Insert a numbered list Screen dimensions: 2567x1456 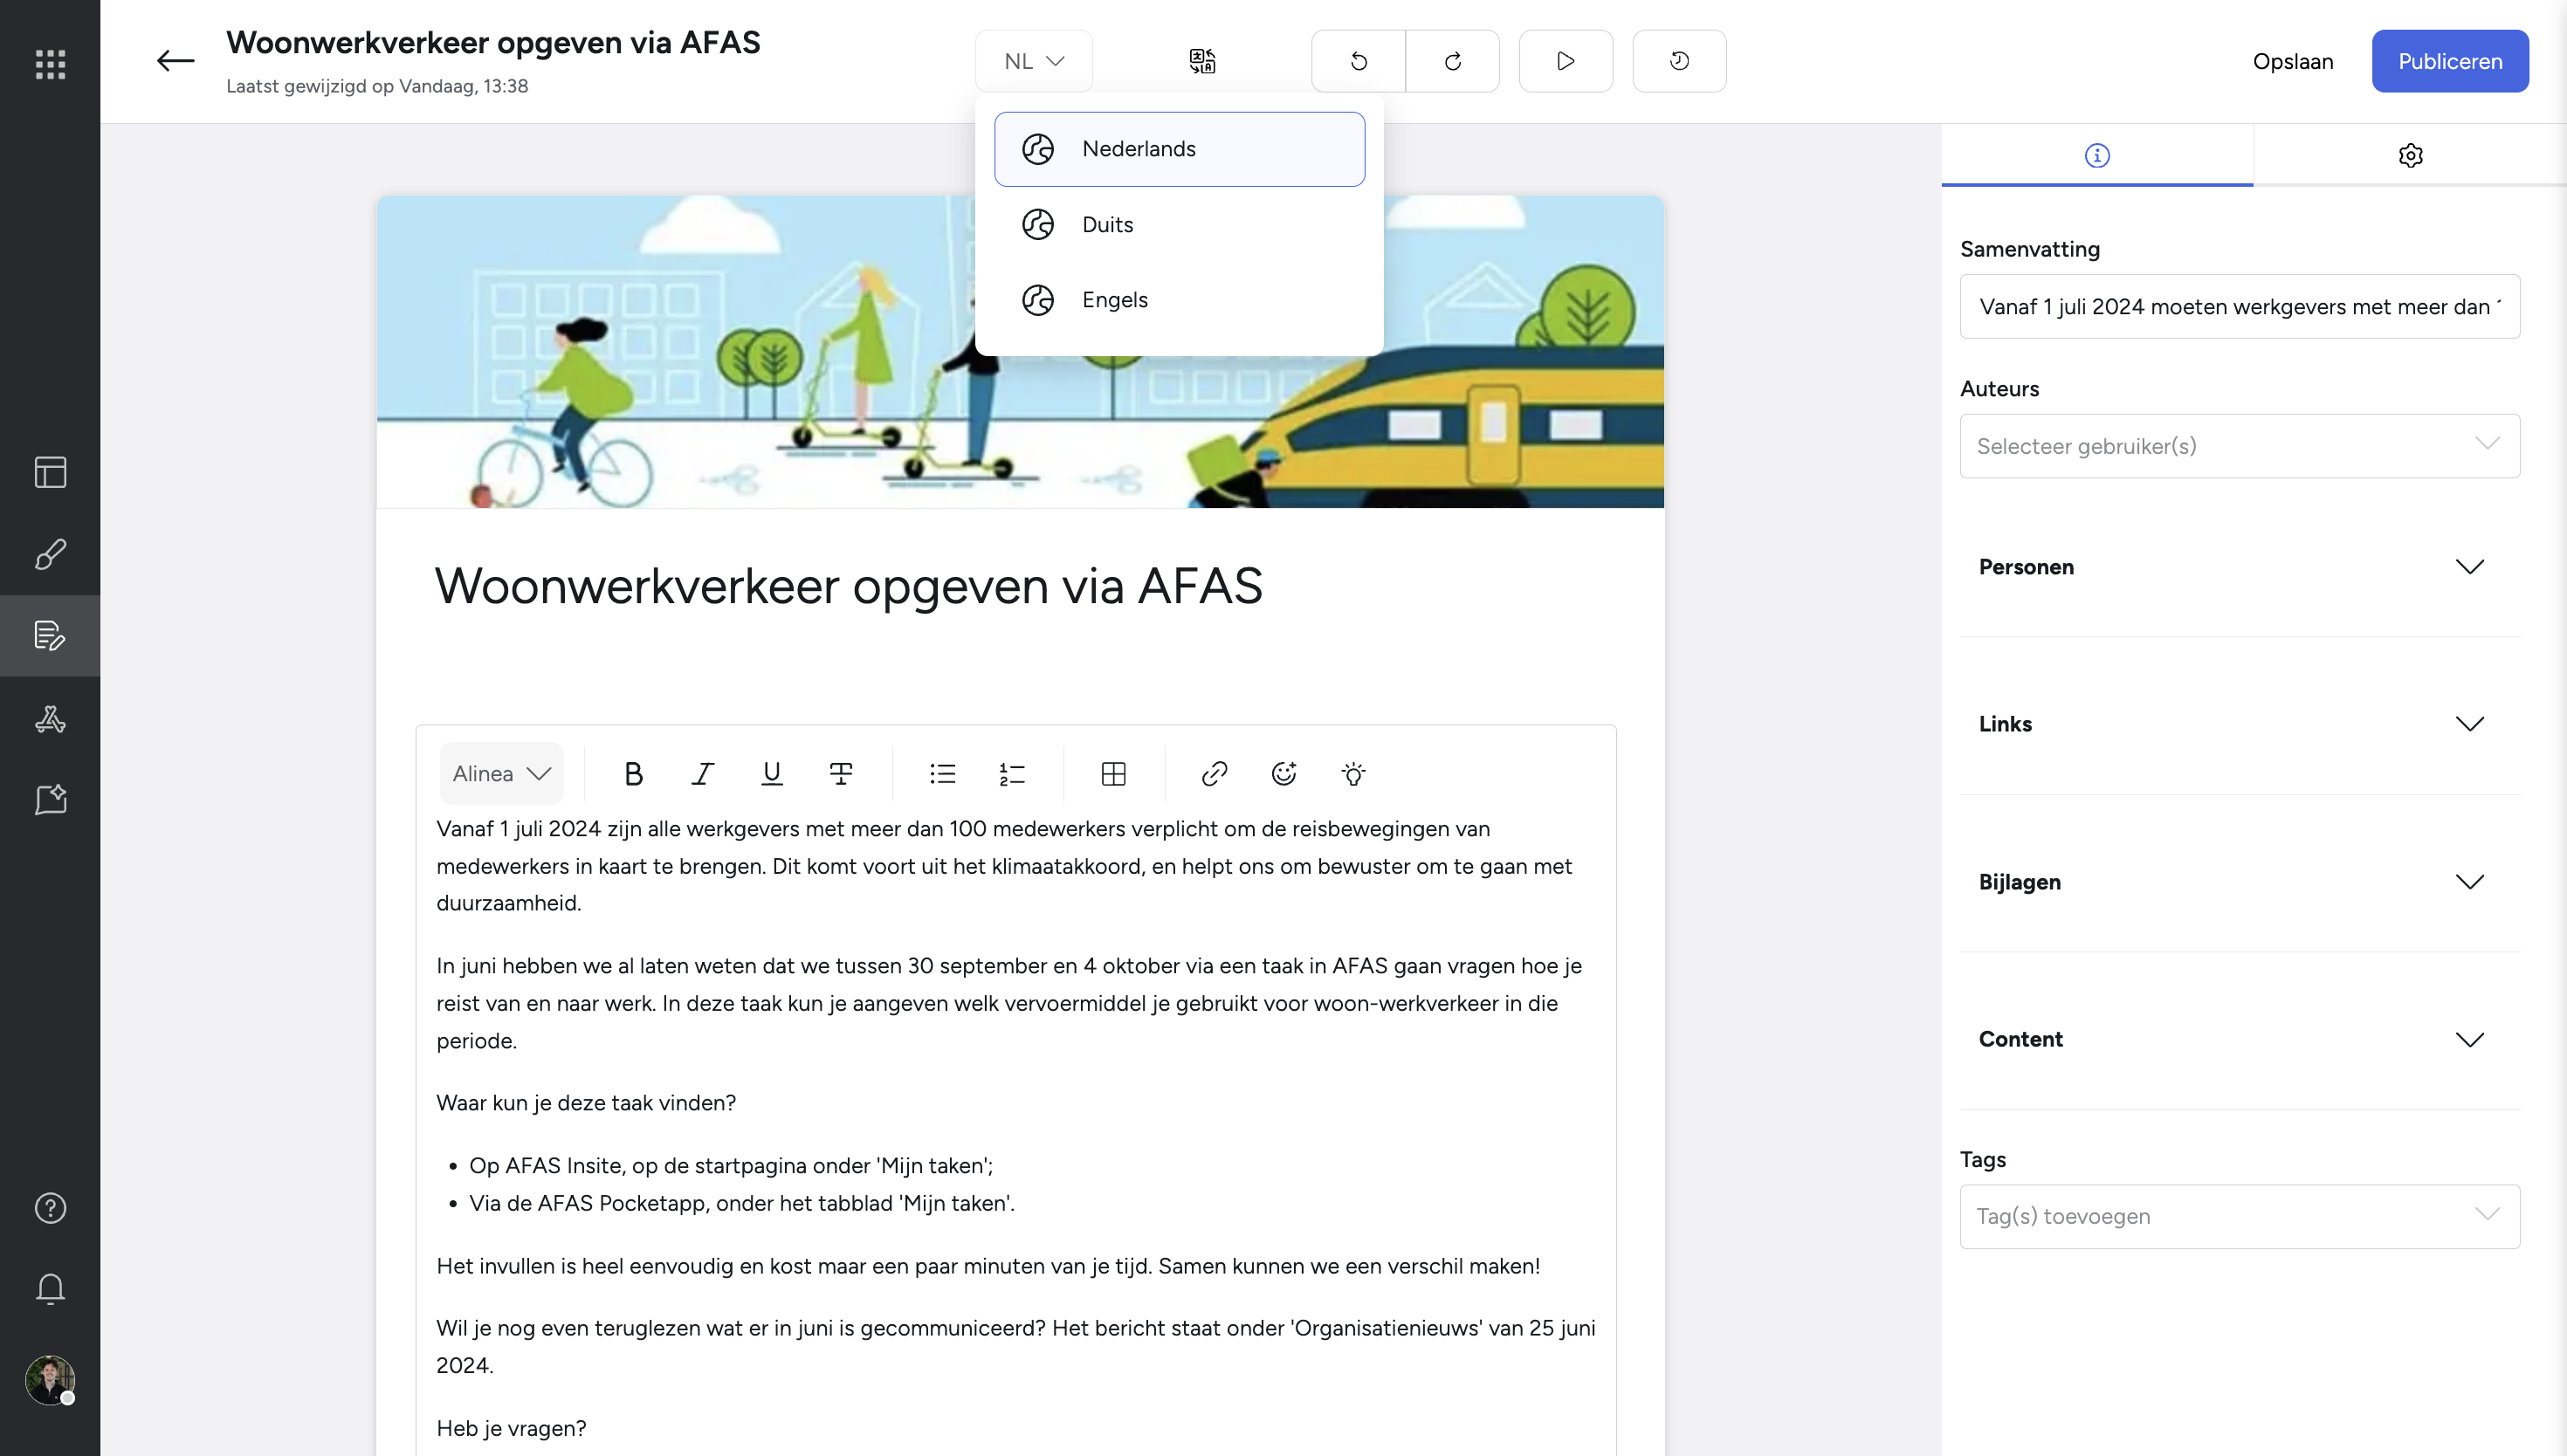pos(1012,773)
